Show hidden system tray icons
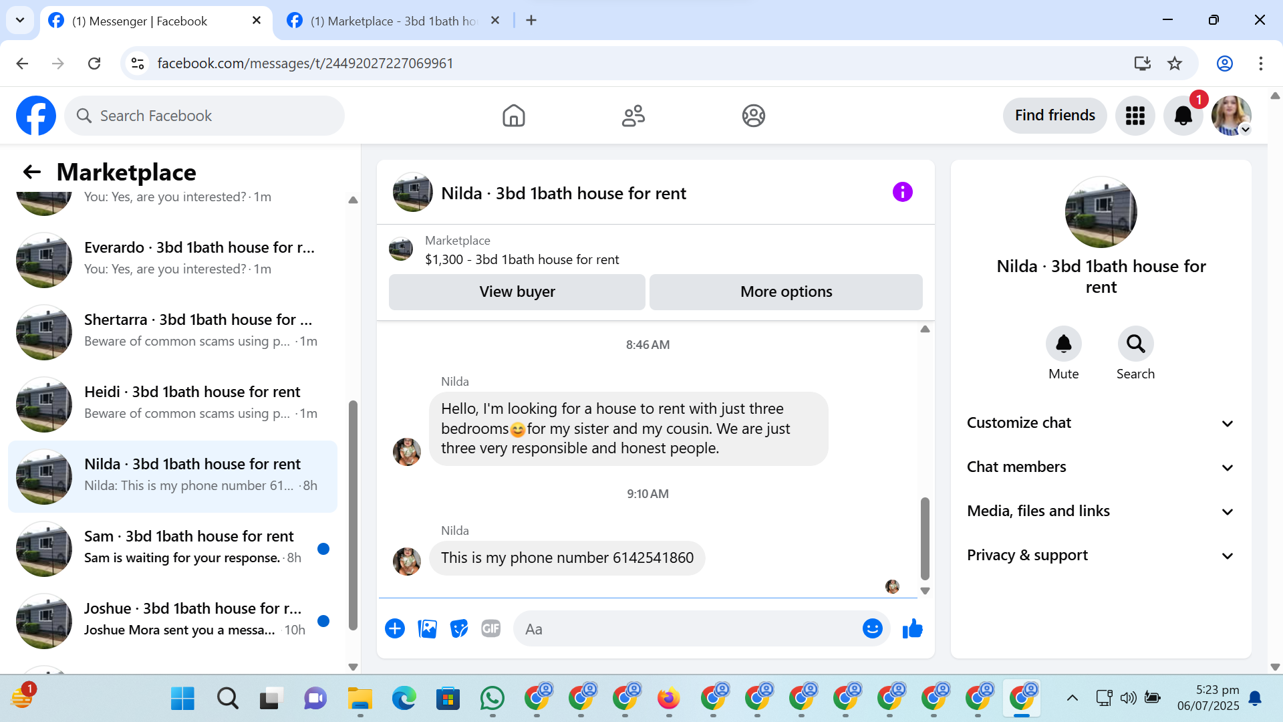This screenshot has height=722, width=1283. [x=1072, y=699]
